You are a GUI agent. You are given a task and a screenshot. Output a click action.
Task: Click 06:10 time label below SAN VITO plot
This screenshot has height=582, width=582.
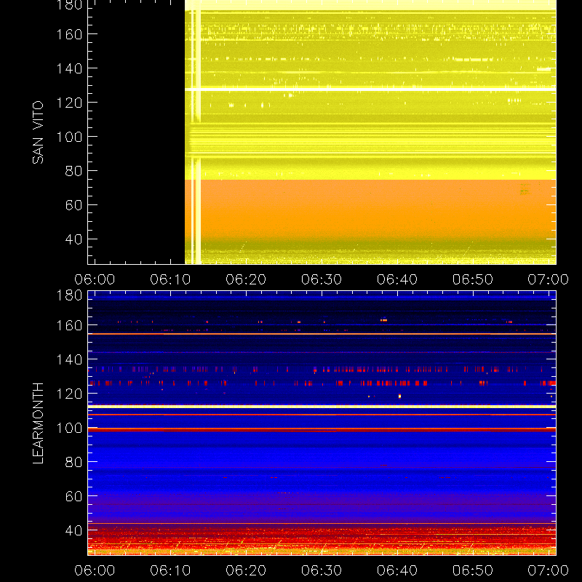tap(170, 279)
